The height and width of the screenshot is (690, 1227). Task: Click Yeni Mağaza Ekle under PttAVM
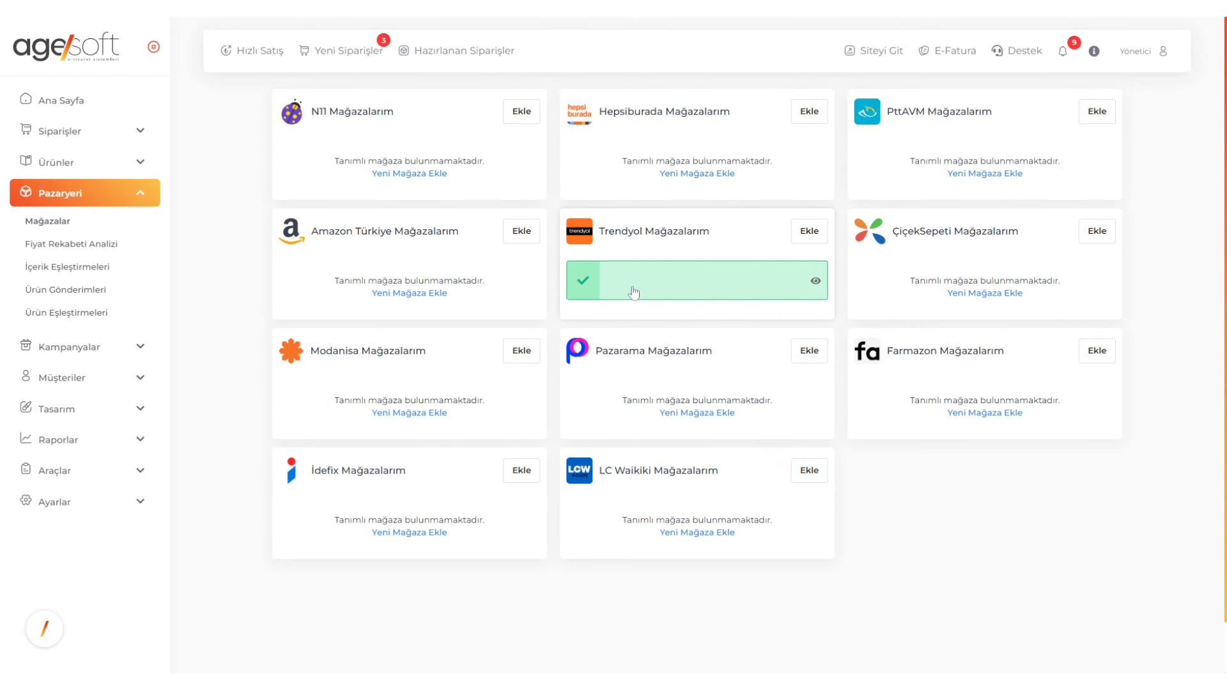(984, 174)
